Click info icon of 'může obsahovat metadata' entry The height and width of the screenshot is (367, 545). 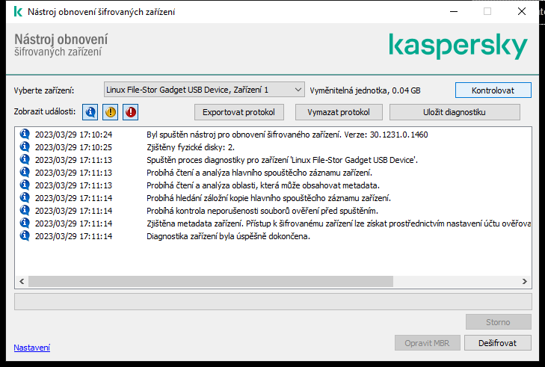tap(25, 185)
